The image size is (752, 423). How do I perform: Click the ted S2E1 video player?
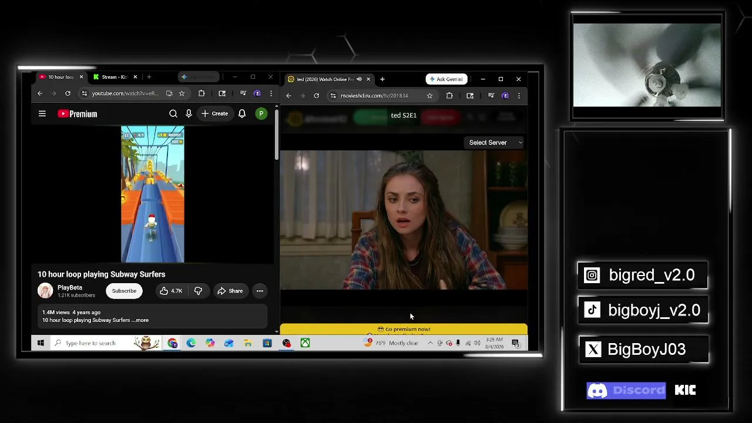(x=404, y=220)
